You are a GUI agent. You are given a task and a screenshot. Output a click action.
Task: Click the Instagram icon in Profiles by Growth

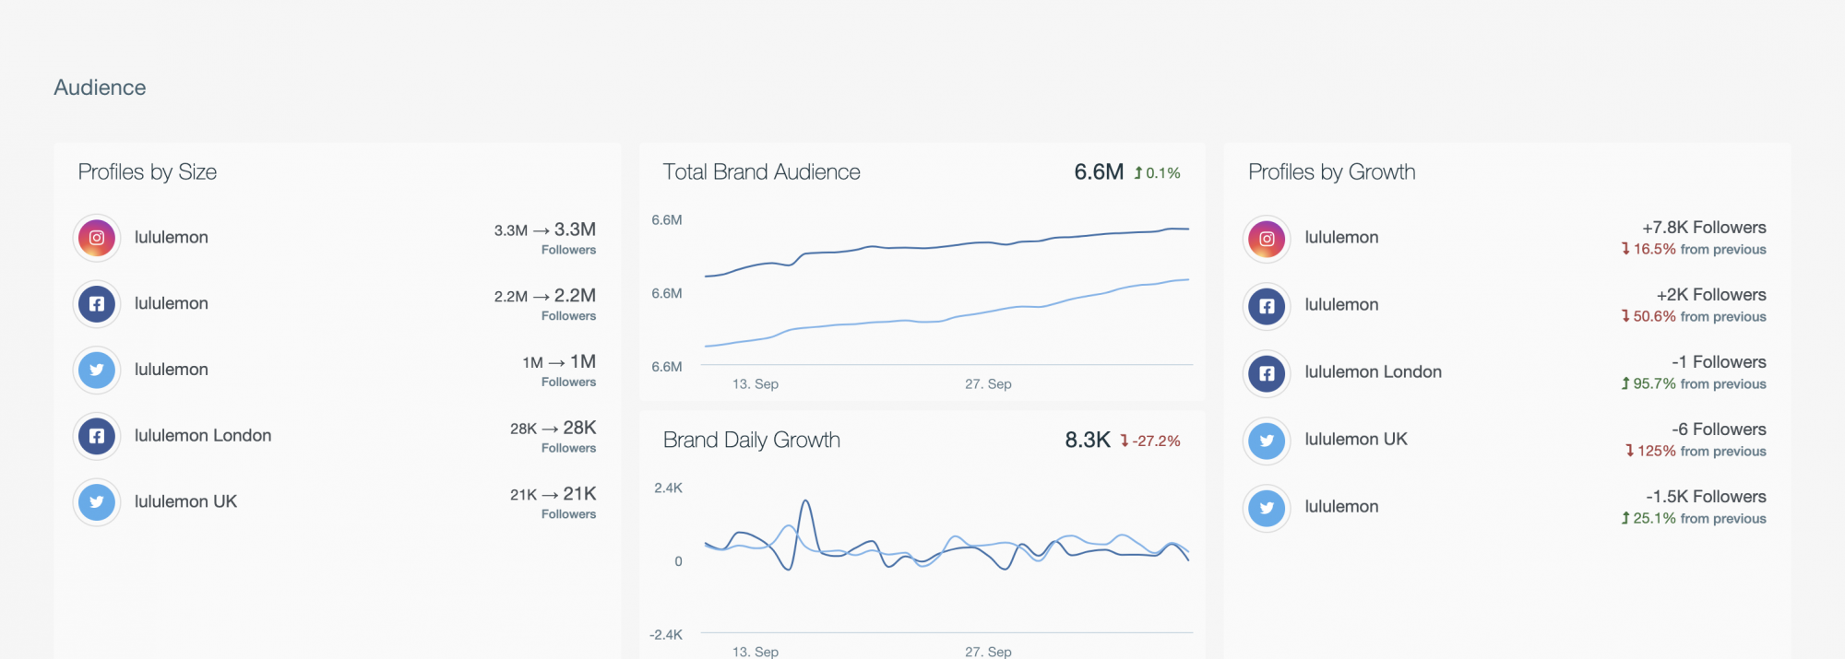pos(1267,239)
